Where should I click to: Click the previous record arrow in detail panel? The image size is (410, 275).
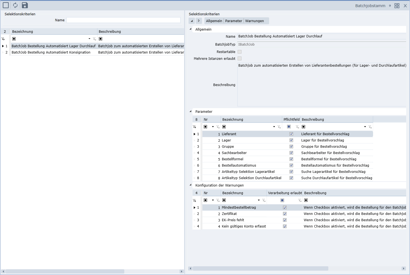(x=192, y=21)
